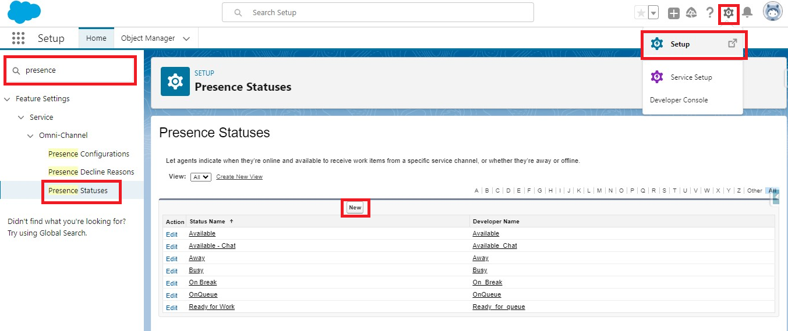Viewport: 788px width, 331px height.
Task: Click the global actions plus icon
Action: pos(674,13)
